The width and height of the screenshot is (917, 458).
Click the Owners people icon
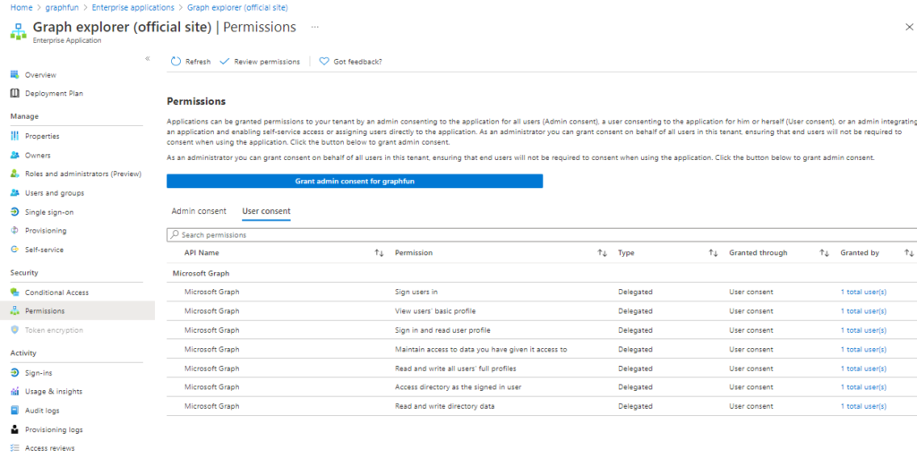tap(14, 156)
